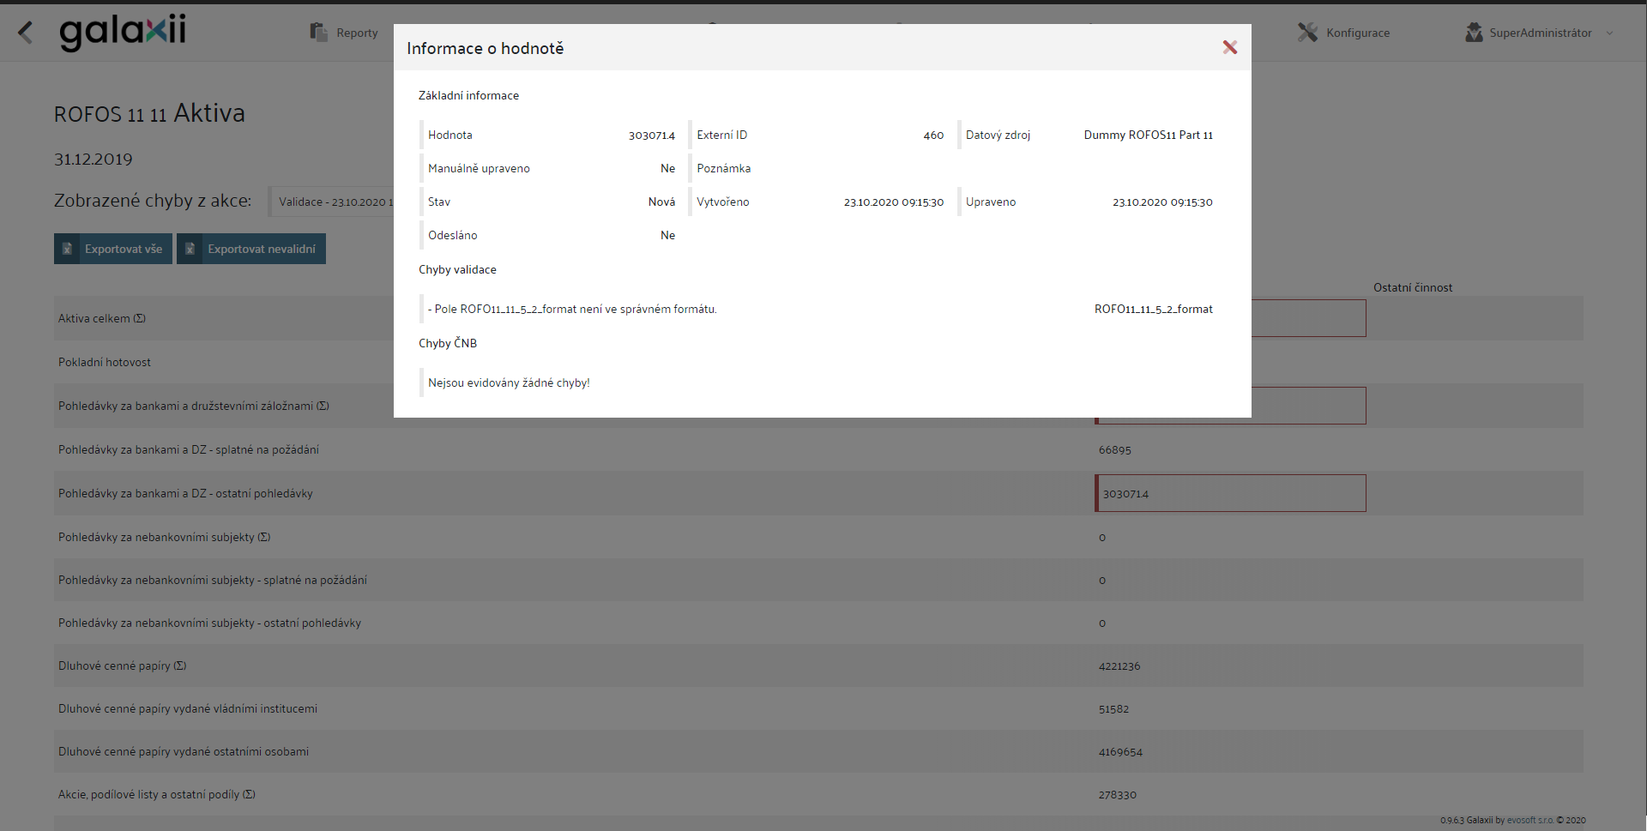Screen dimensions: 1647x831
Task: Click the Exportovat nevalidní button
Action: 251,249
